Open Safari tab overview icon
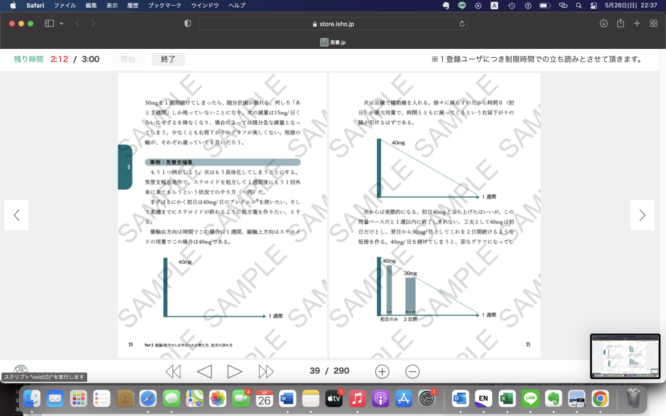Screen dimensions: 666x416 point(652,23)
